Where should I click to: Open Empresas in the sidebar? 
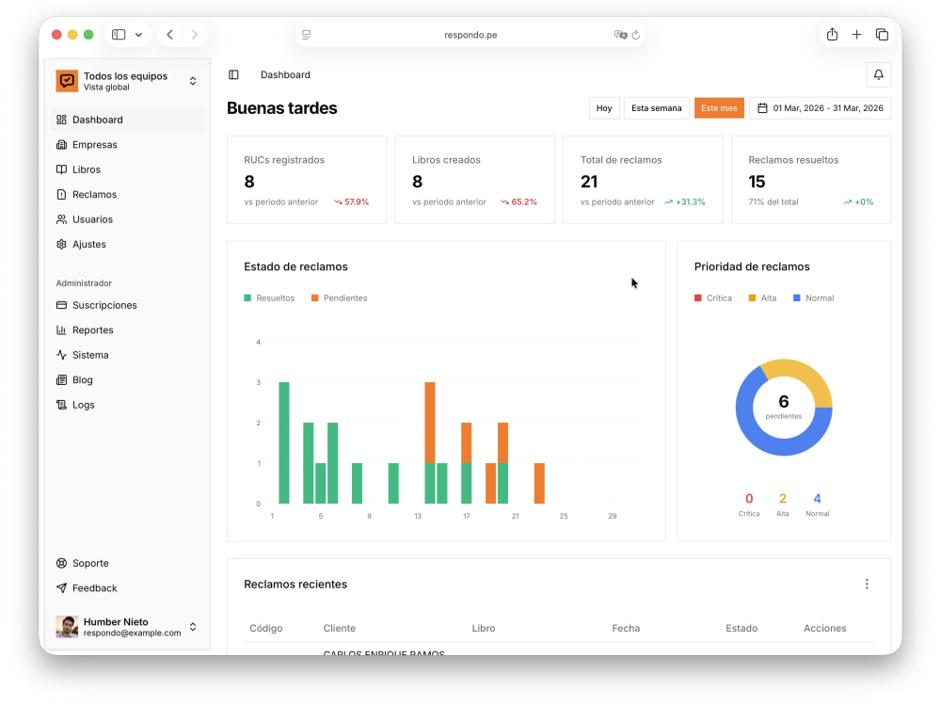(127, 145)
